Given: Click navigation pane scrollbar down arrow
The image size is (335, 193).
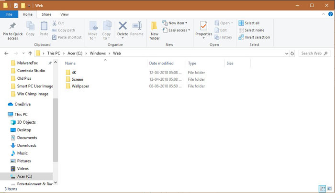Looking at the screenshot, I should [56, 182].
